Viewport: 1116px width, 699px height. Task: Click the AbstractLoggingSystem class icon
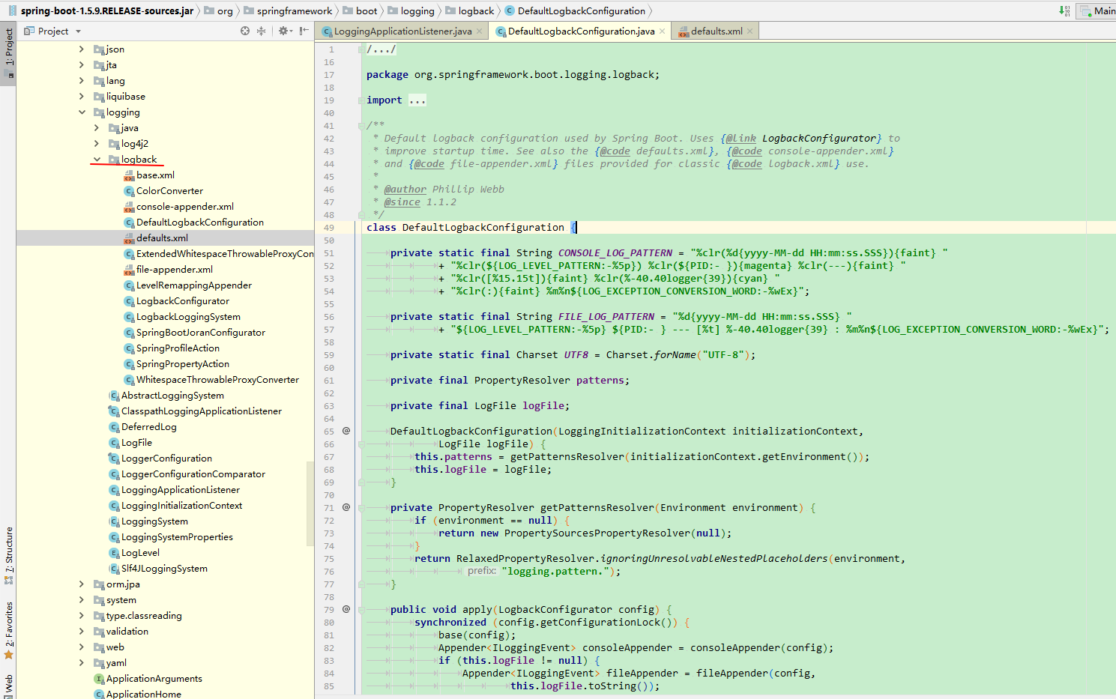tap(114, 395)
